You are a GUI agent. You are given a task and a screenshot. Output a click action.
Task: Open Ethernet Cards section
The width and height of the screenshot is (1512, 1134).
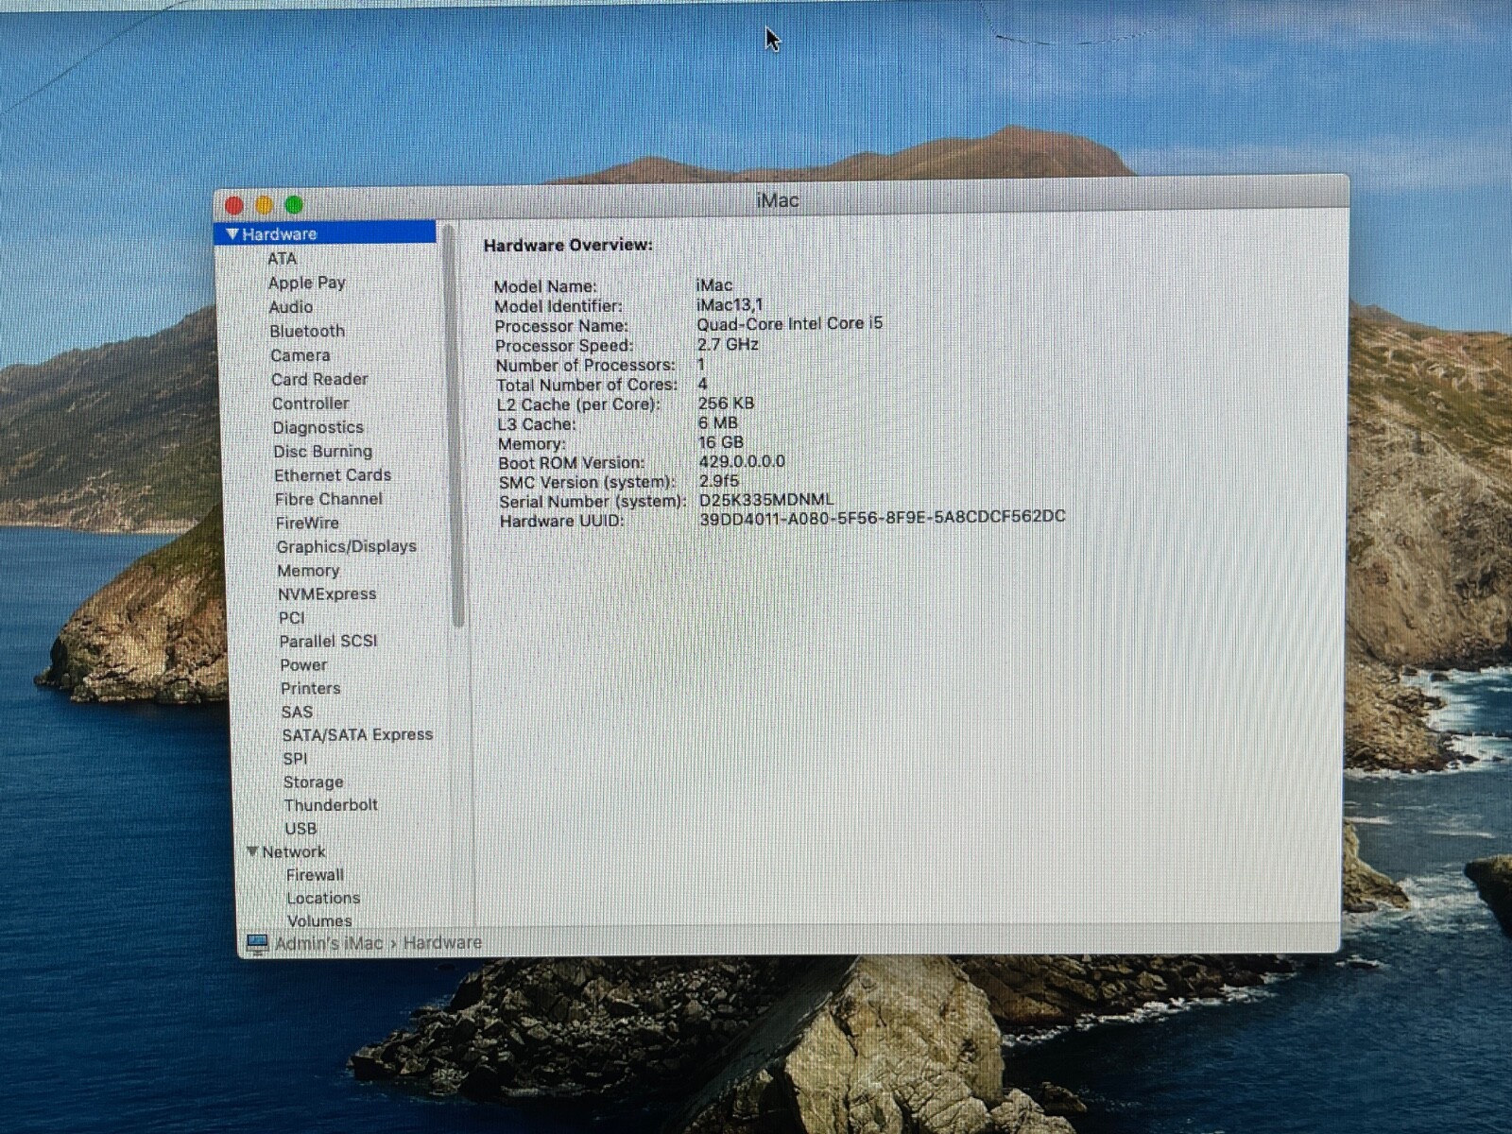coord(333,475)
